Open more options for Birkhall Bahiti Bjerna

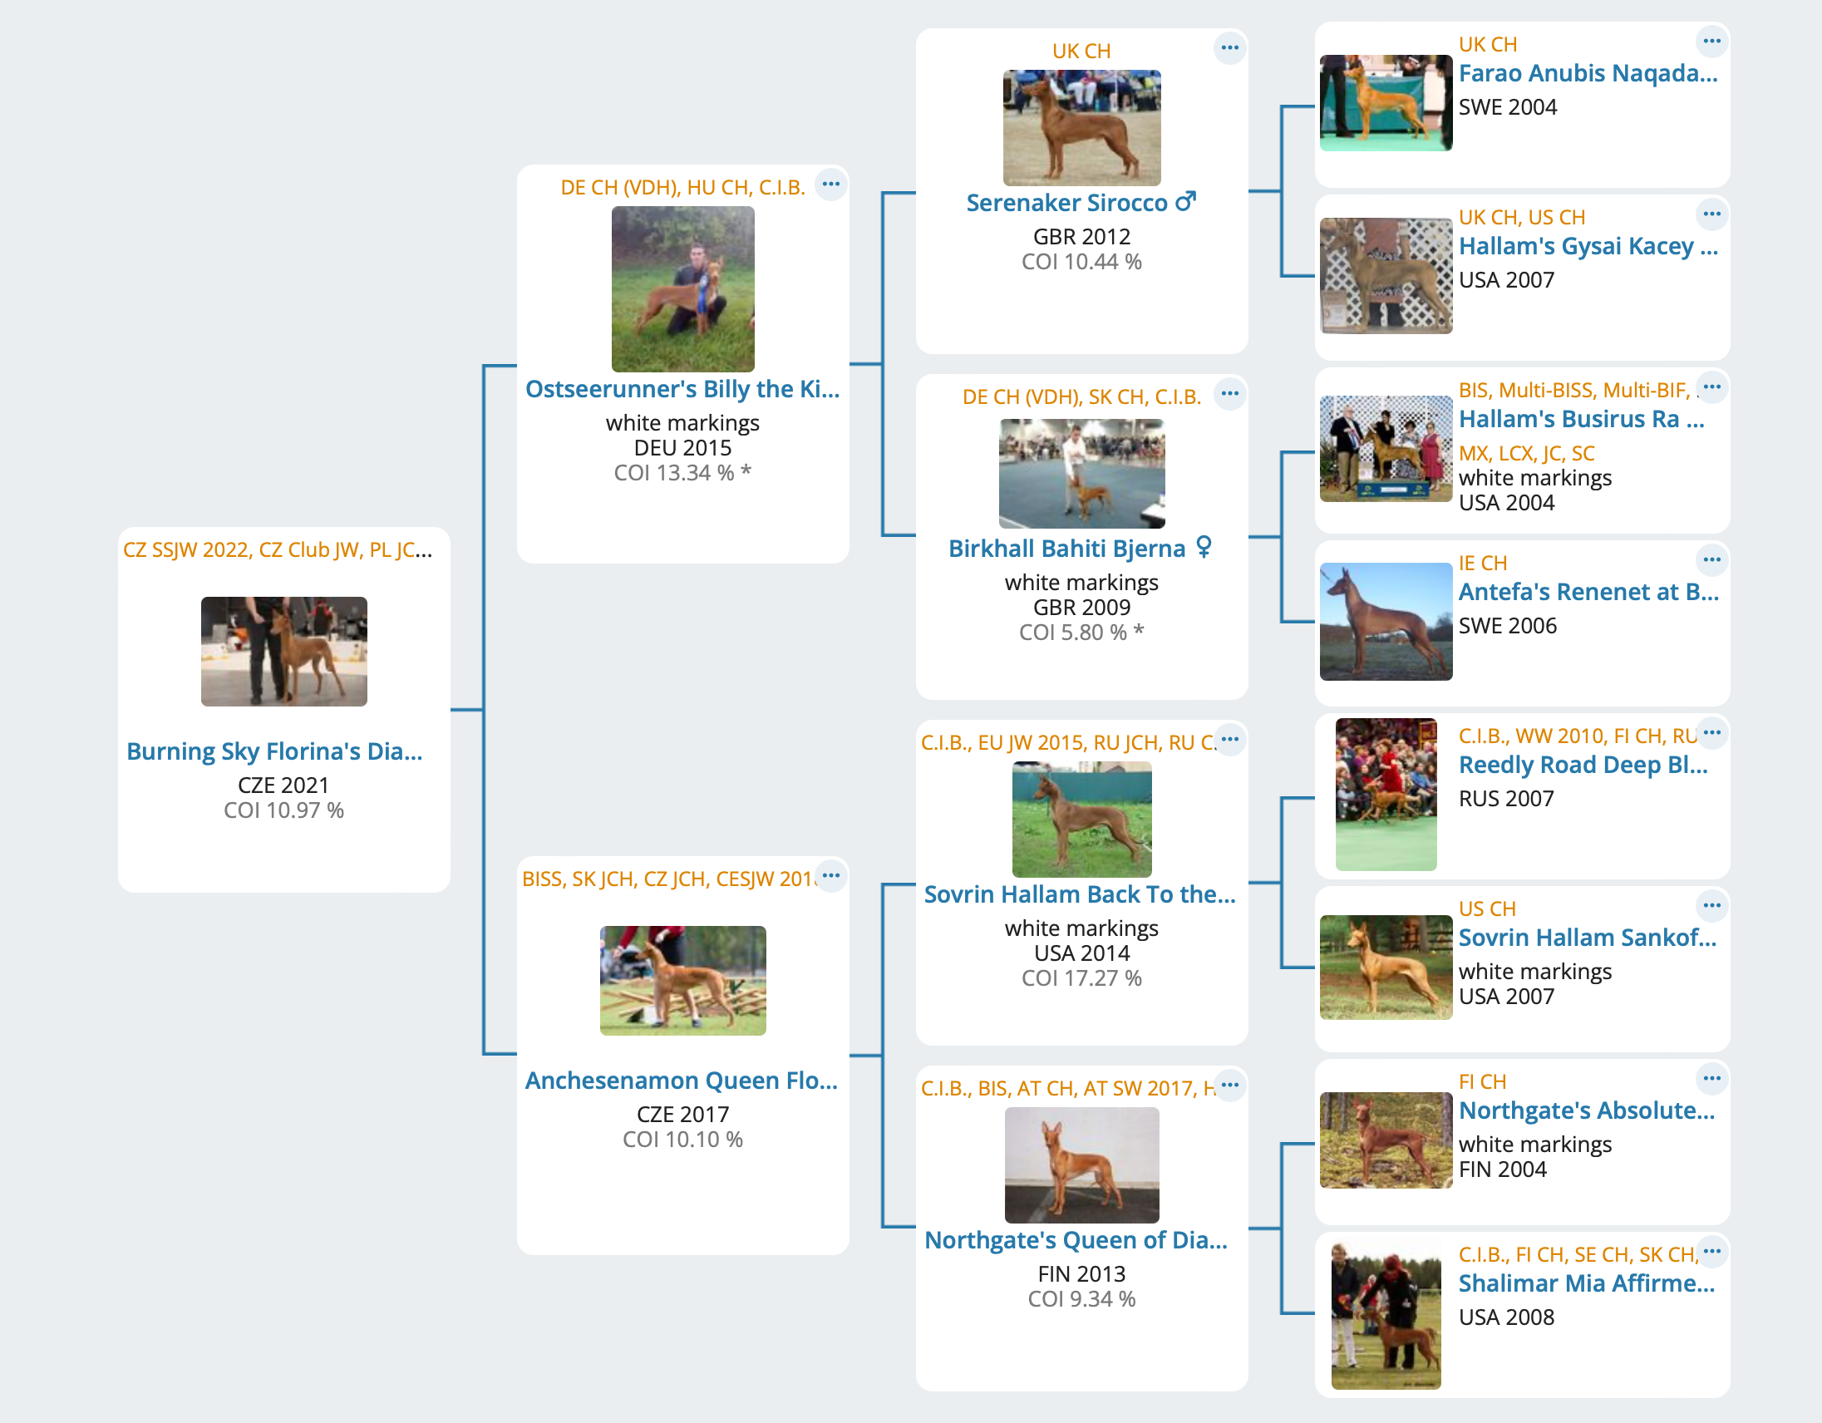(1229, 394)
